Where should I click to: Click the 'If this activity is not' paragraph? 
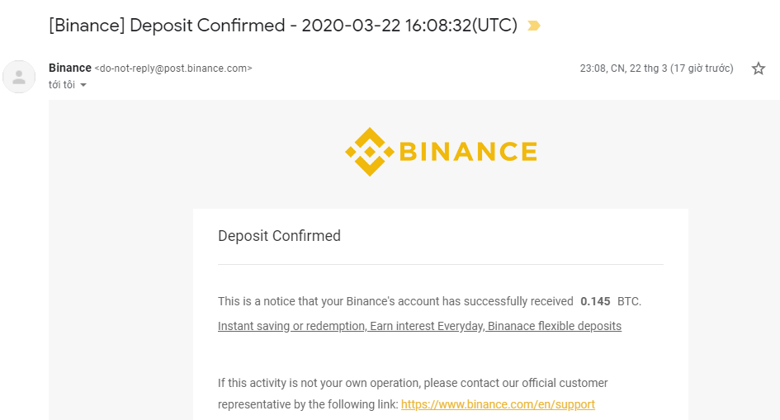click(x=413, y=383)
